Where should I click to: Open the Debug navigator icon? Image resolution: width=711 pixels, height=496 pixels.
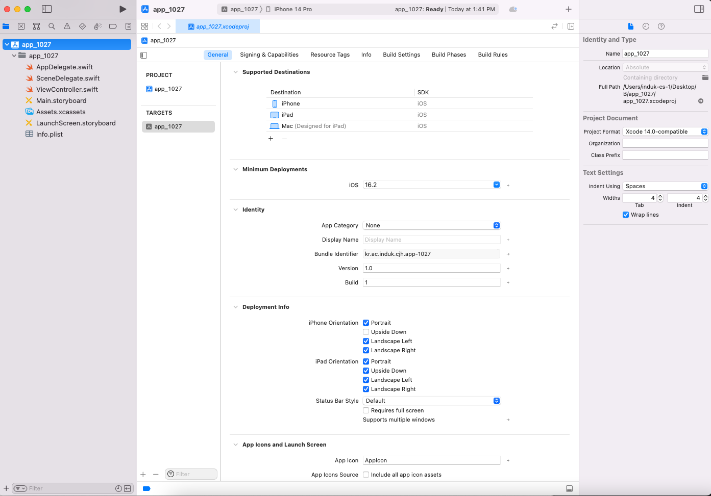pos(97,26)
